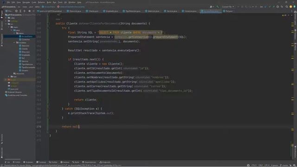Click the Git show history clock icon
The image size is (297, 167).
point(278,6)
